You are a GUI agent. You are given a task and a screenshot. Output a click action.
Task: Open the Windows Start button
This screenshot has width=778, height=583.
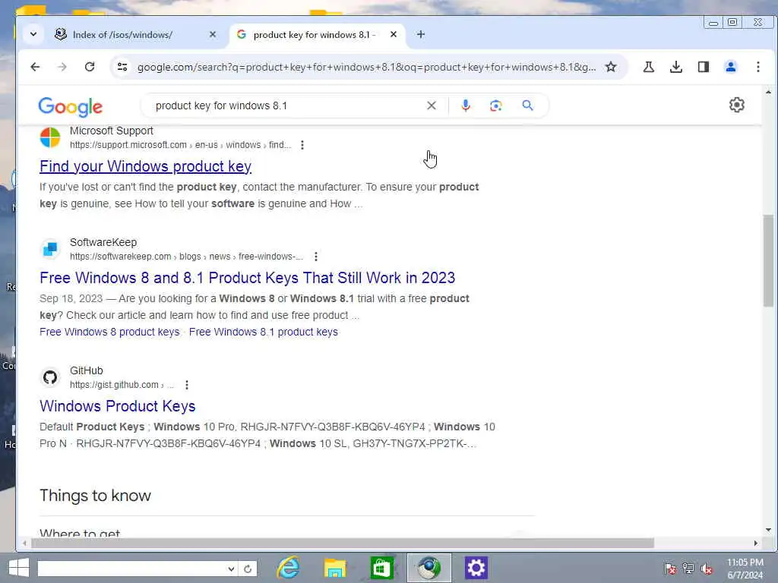19,568
